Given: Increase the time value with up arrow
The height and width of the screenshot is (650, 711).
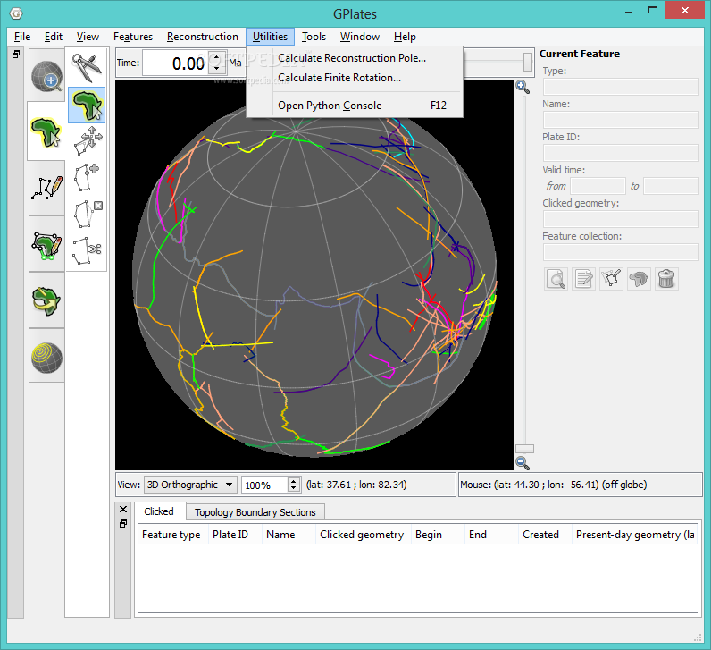Looking at the screenshot, I should (x=217, y=57).
